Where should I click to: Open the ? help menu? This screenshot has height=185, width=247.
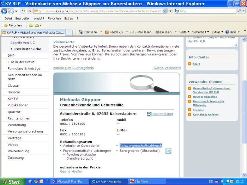click(x=77, y=18)
